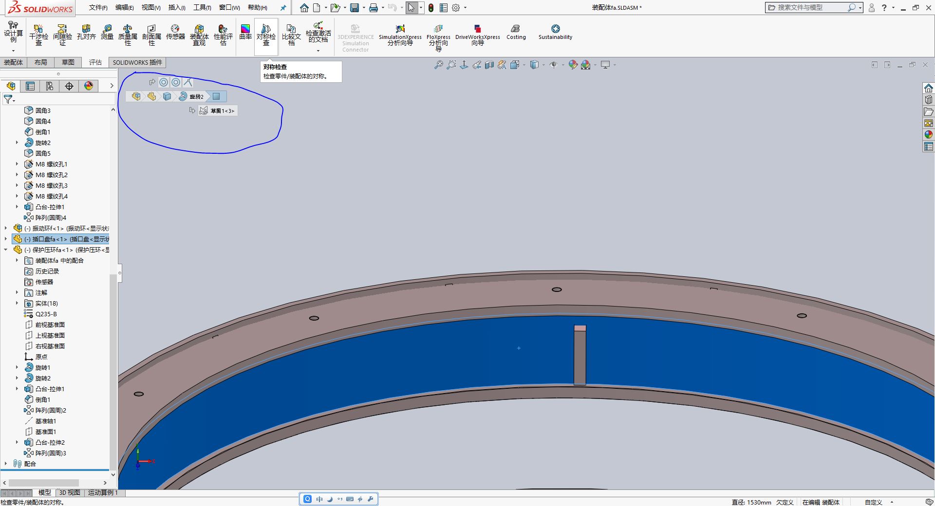
Task: Open the 间隙验证 clearance verification tool
Action: [x=62, y=35]
